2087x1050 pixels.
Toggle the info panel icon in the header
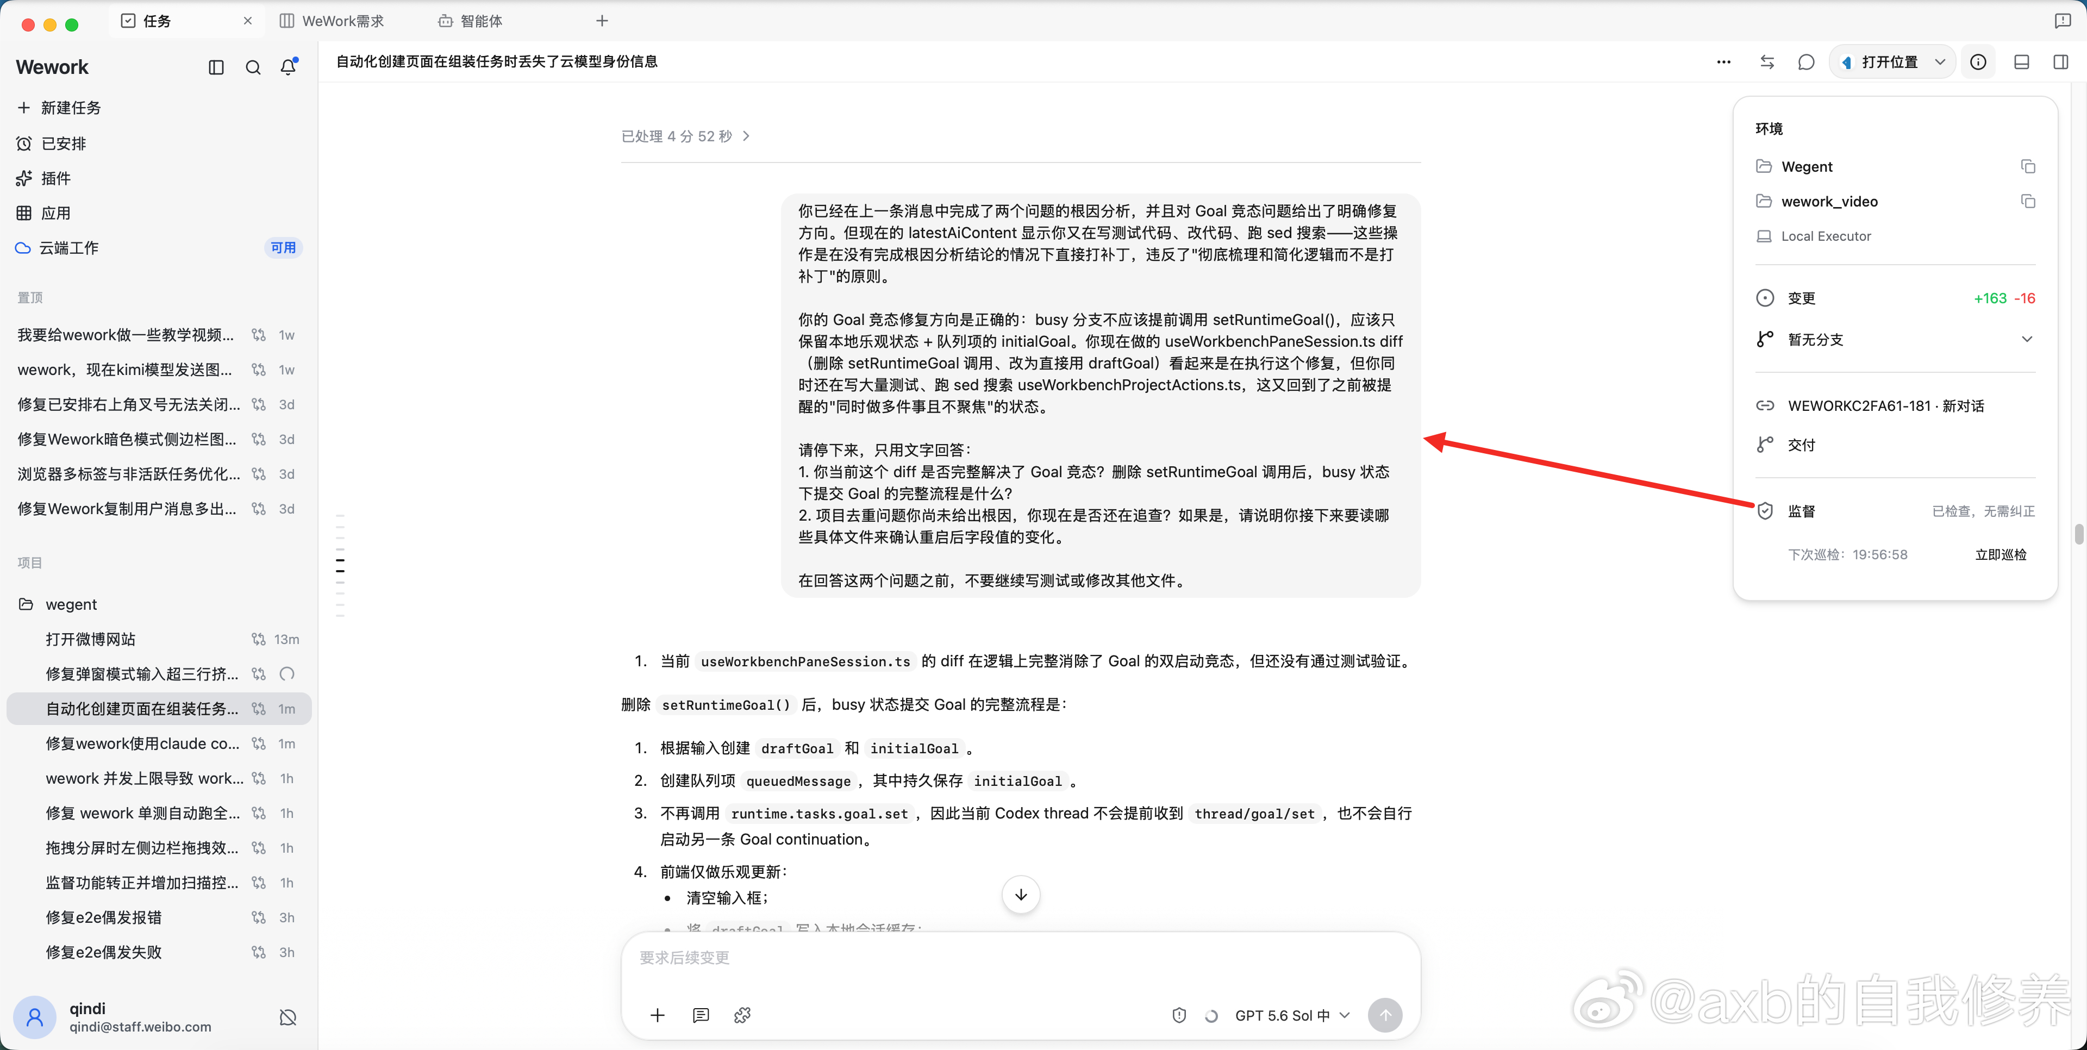(x=1978, y=62)
